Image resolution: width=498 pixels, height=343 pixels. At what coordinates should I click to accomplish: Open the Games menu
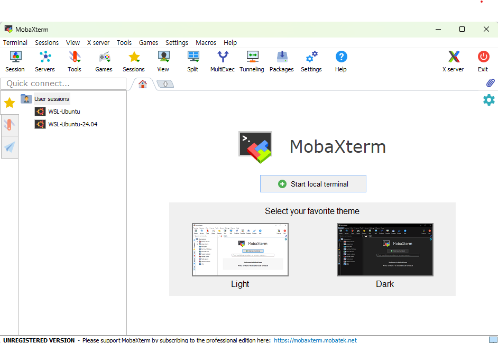pos(149,43)
